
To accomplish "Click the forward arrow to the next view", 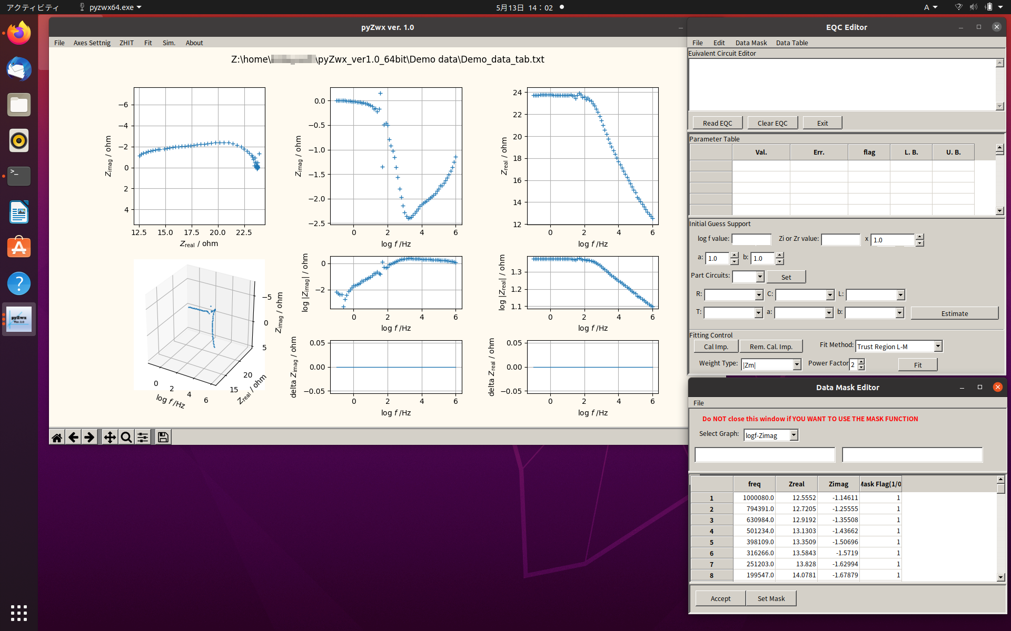I will (90, 437).
